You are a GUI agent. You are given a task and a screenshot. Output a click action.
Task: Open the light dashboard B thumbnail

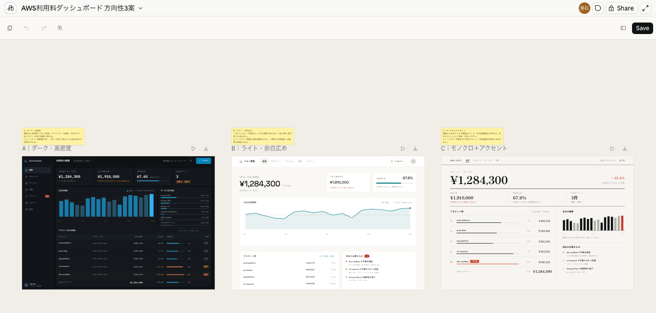click(x=328, y=223)
